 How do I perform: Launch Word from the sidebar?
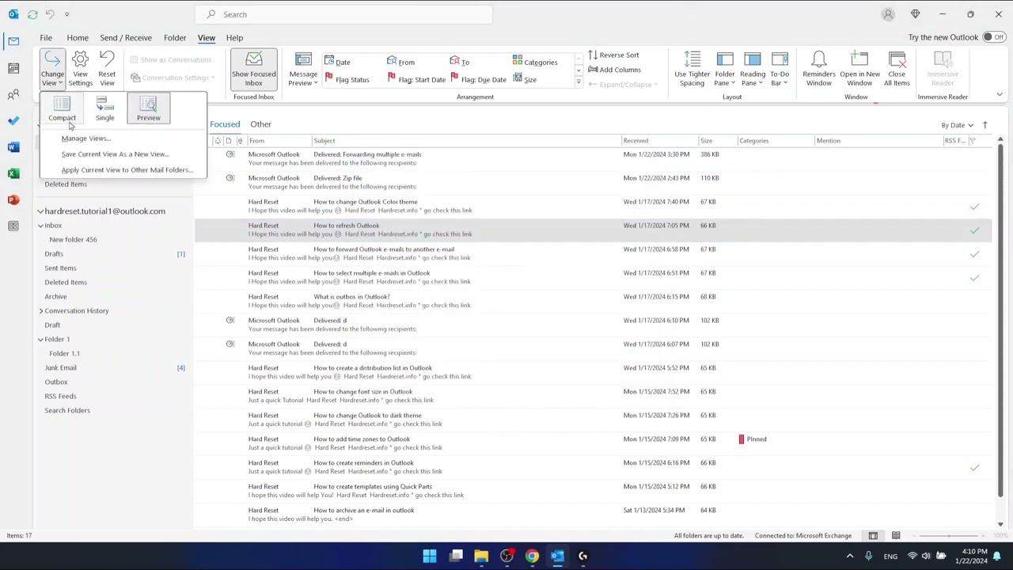pos(13,146)
